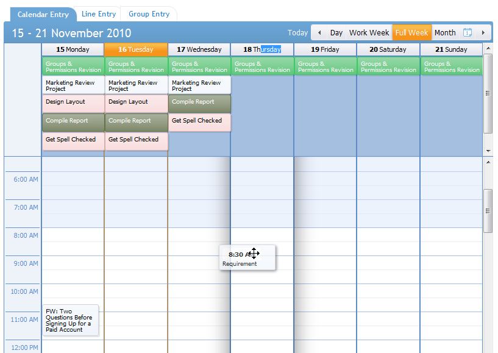The width and height of the screenshot is (498, 353).
Task: Open FW: Two Questions appointment on Monday
Action: tap(71, 320)
